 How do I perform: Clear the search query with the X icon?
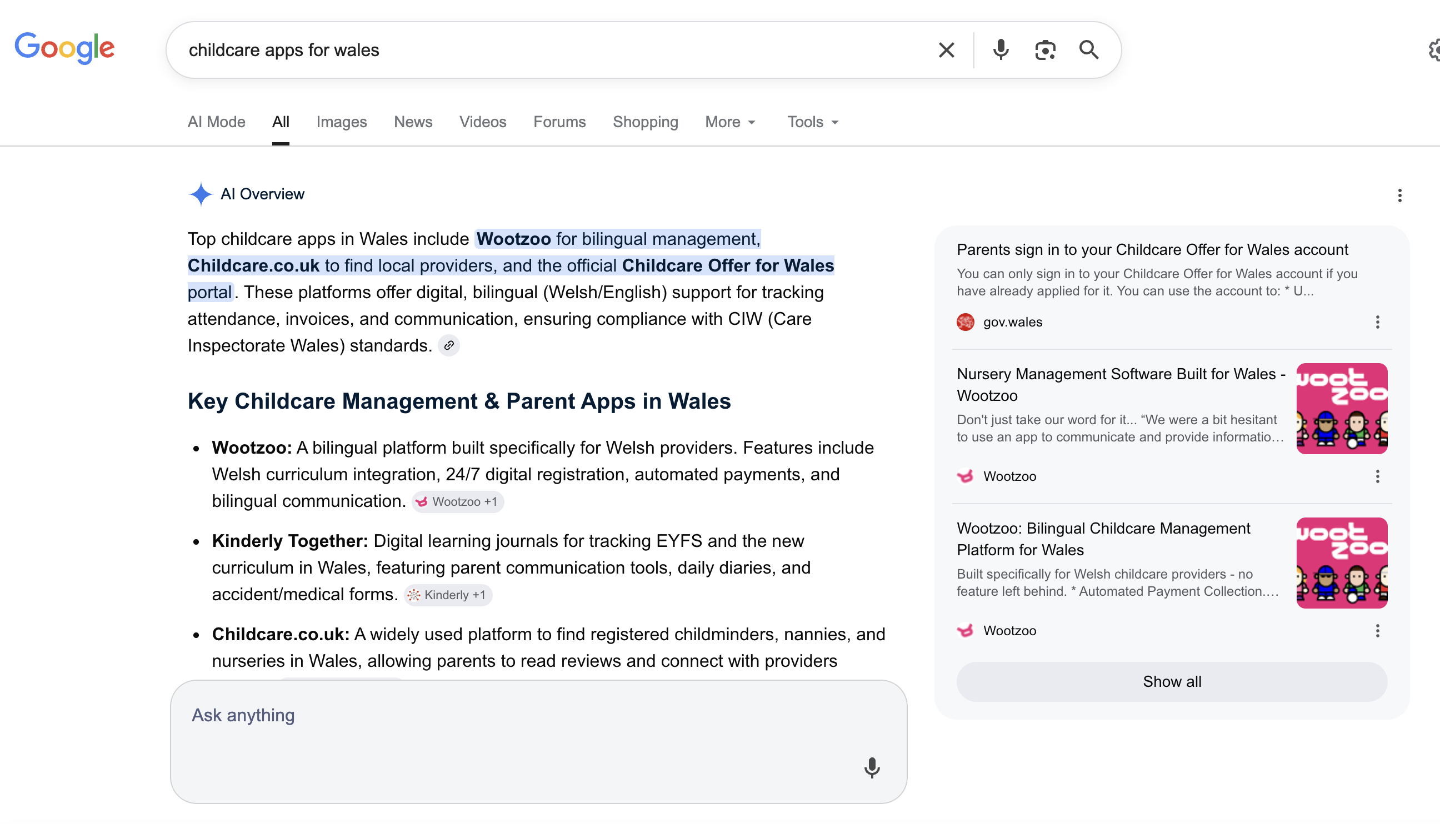click(946, 51)
